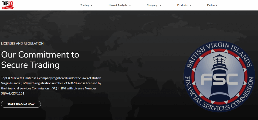Click the large FSC letters on the emblem
This screenshot has width=258, height=120.
pyautogui.click(x=219, y=79)
